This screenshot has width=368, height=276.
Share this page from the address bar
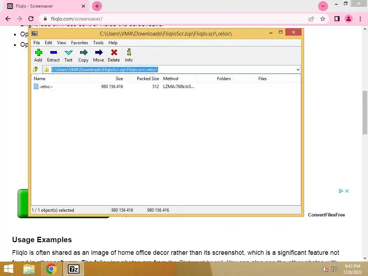[x=311, y=19]
